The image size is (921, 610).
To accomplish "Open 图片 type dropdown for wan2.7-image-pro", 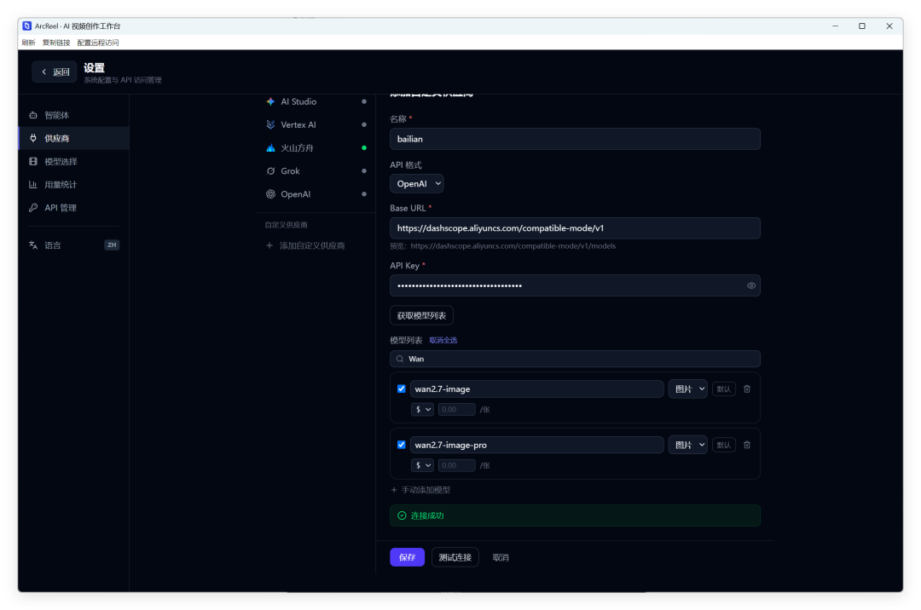I will point(688,445).
